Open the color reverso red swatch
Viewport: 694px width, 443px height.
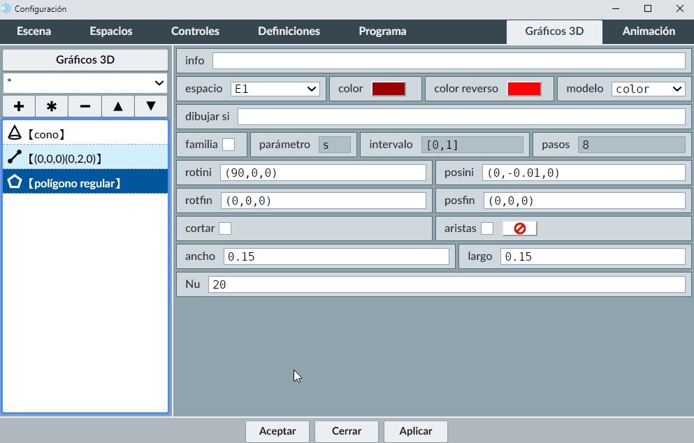coord(524,89)
